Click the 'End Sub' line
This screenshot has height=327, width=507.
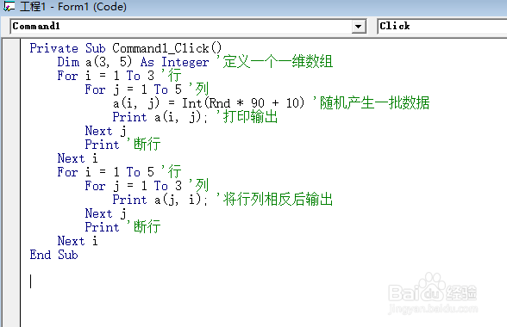point(53,255)
